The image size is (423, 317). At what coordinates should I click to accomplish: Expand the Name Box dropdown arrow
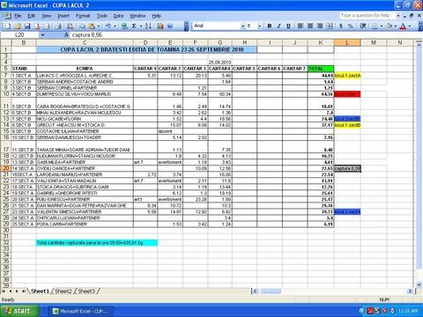pos(42,35)
